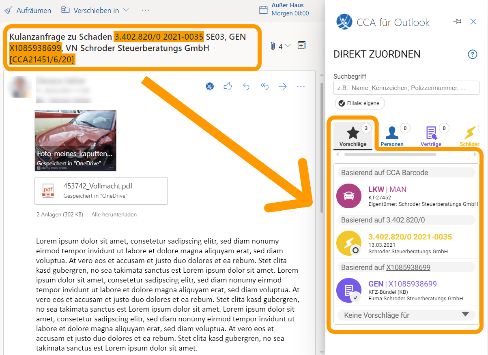Click the KFZ-Bündel (KB) text
Viewport: 488px width, 355px height.
pyautogui.click(x=388, y=292)
